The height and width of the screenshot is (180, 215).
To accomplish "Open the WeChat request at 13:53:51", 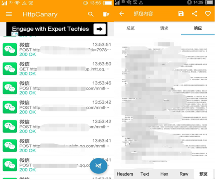I will click(x=57, y=49).
